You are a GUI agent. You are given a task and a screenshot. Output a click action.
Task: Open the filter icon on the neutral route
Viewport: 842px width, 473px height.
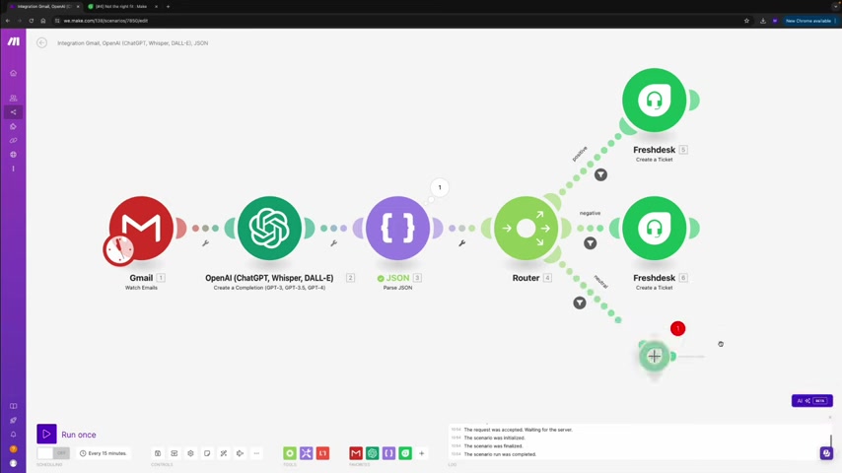(x=580, y=304)
